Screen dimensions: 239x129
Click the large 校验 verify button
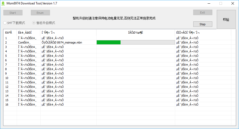pos(226,20)
